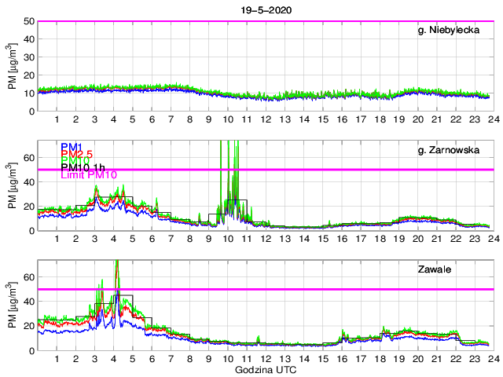Click the Godzina UTC axis label
Screen dimensions: 503x377
pos(264,369)
